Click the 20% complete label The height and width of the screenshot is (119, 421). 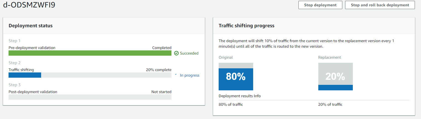(x=159, y=70)
